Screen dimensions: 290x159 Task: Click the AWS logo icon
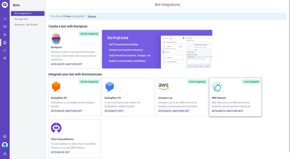pyautogui.click(x=163, y=86)
